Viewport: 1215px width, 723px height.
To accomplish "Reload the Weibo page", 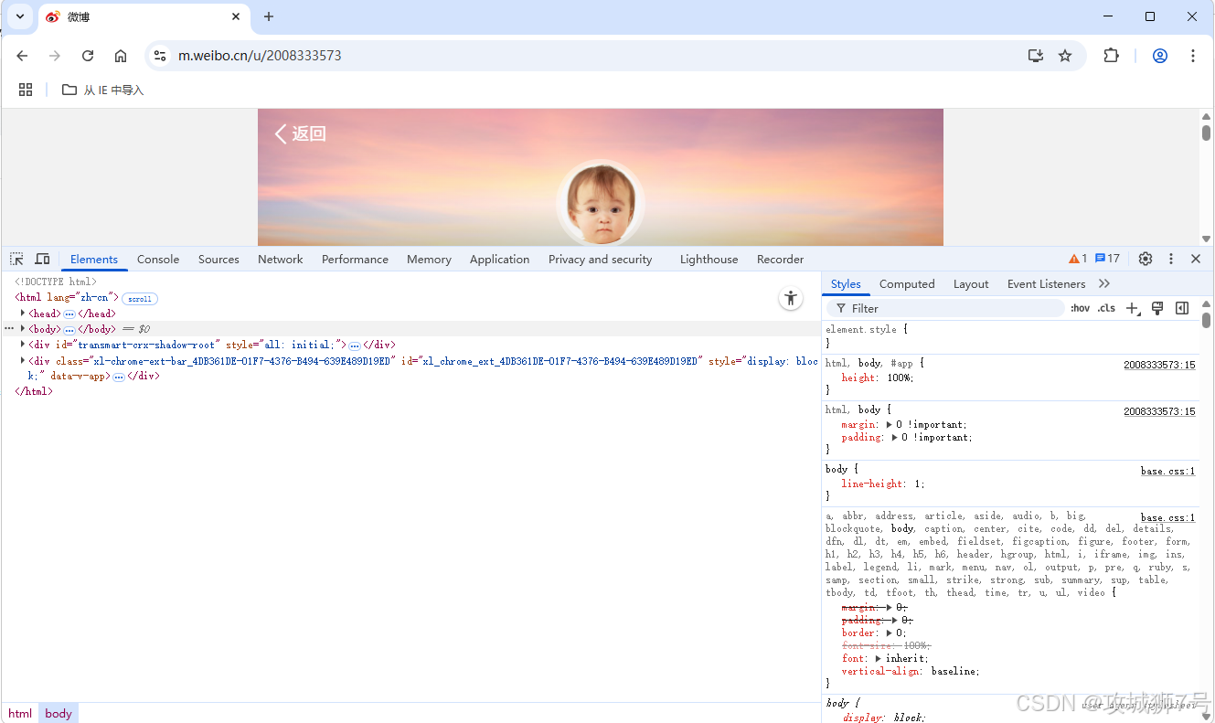I will 88,56.
